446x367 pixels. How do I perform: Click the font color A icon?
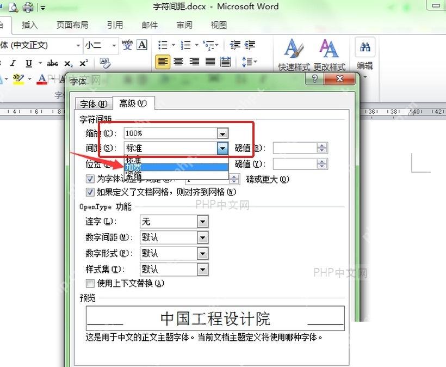[x=42, y=79]
